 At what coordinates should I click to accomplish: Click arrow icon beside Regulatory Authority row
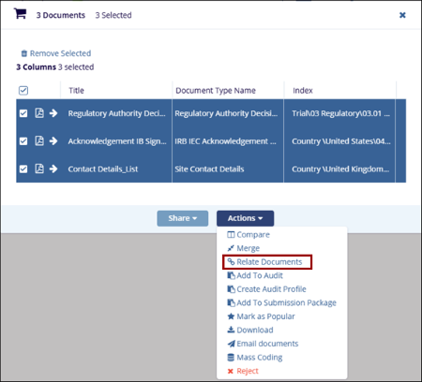[x=53, y=113]
